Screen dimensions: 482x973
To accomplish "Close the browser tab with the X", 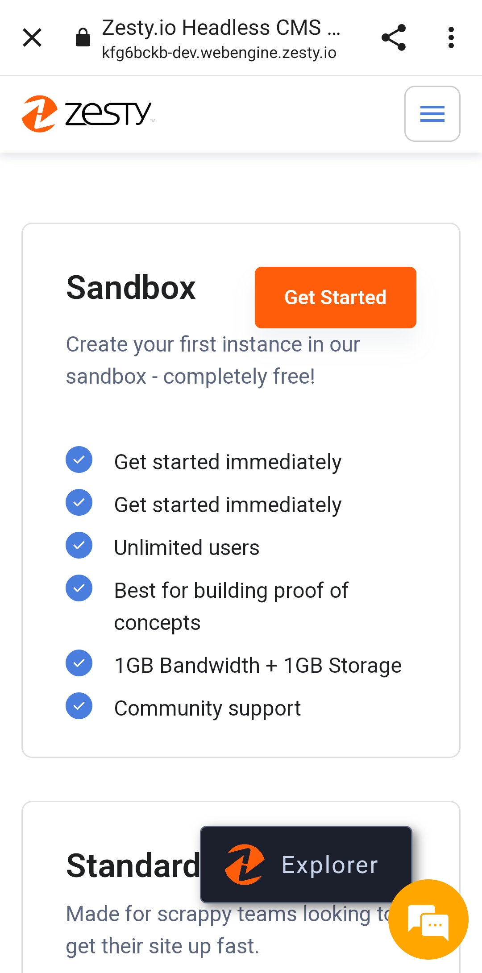I will coord(32,37).
